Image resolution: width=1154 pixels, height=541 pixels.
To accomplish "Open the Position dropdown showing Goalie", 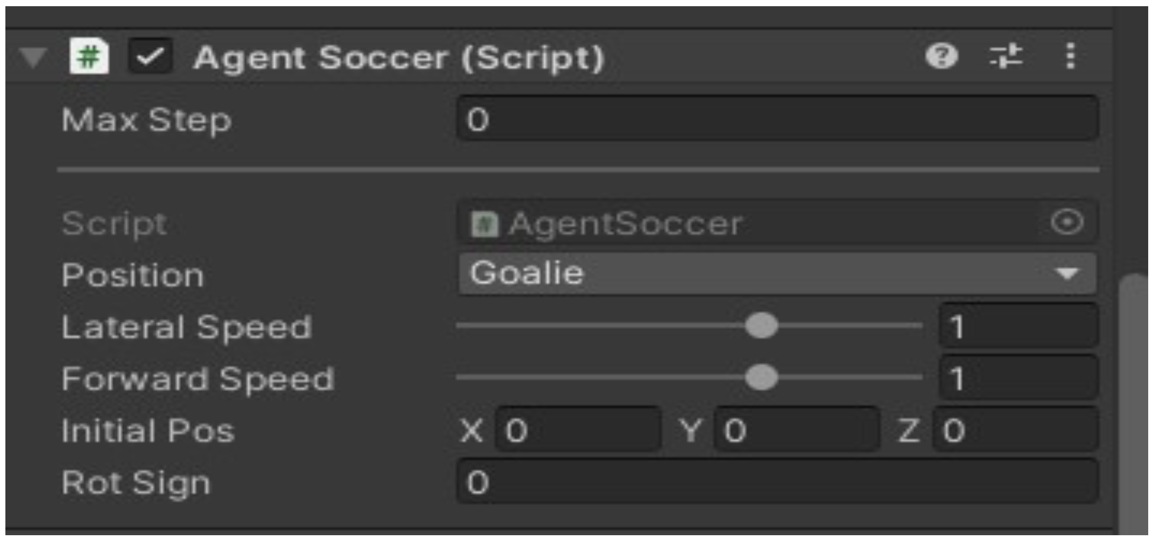I will 761,273.
